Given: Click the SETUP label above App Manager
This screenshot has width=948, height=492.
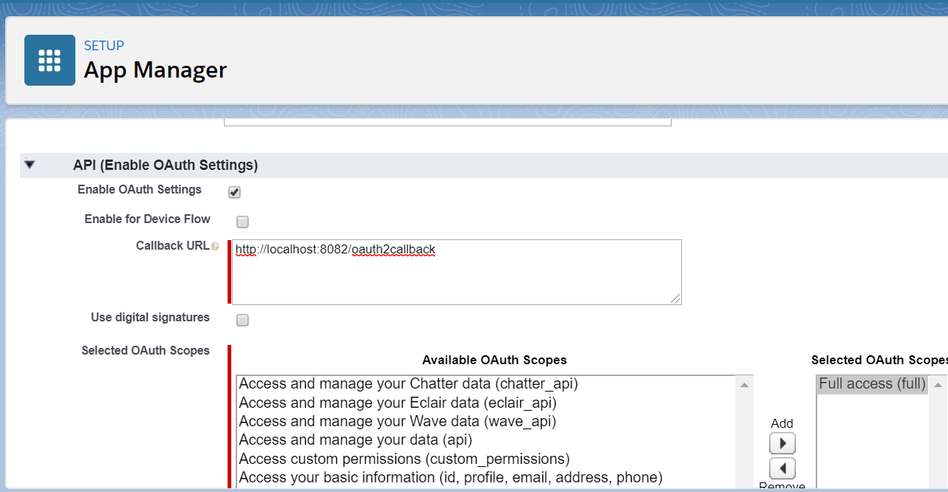Looking at the screenshot, I should pyautogui.click(x=103, y=45).
